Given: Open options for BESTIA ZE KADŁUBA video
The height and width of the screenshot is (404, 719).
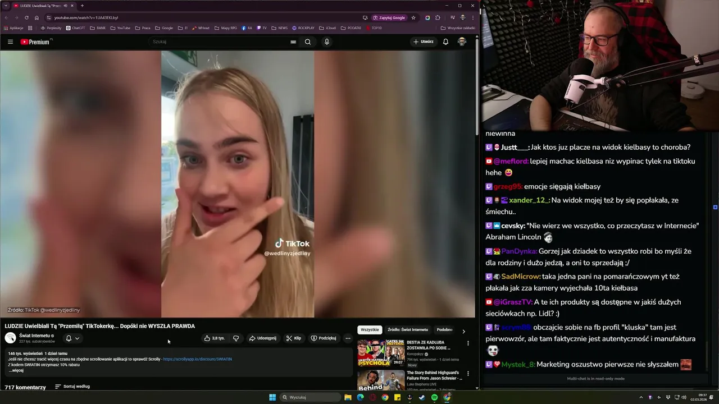Looking at the screenshot, I should [468, 343].
